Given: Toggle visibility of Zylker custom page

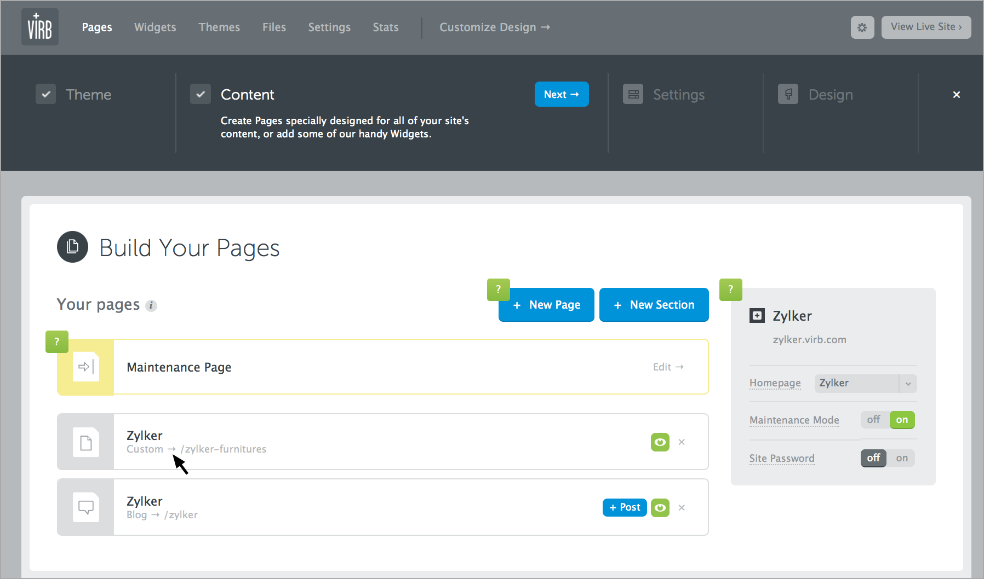Looking at the screenshot, I should 660,442.
